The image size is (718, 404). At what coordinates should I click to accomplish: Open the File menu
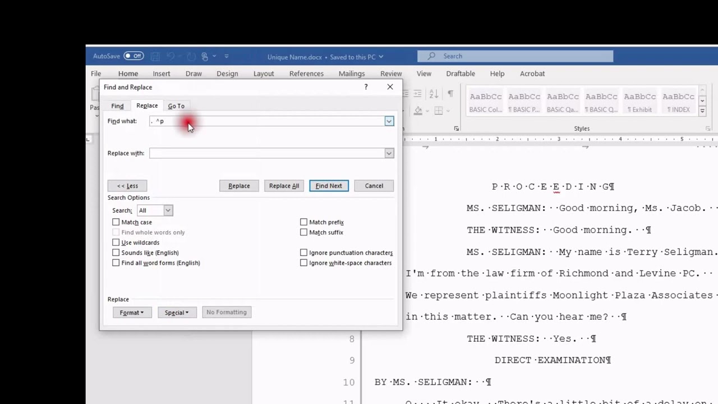96,74
